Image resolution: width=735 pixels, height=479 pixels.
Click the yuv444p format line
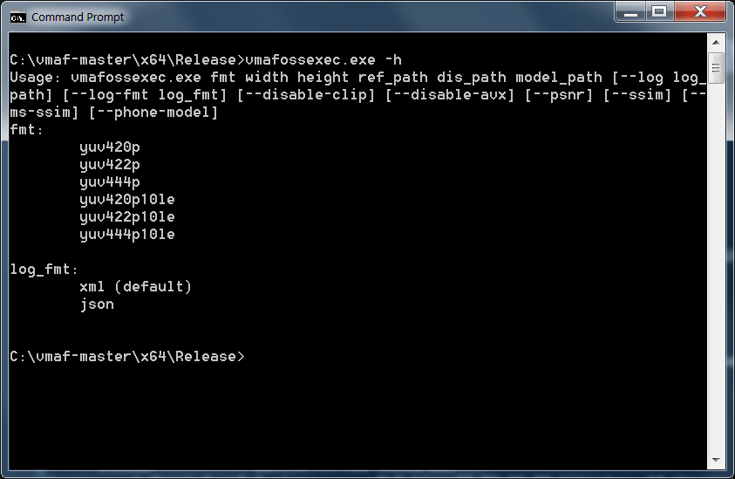point(110,182)
